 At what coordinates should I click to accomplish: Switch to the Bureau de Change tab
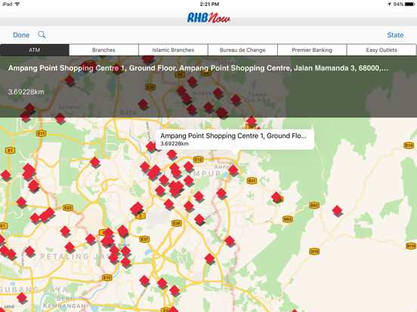(x=242, y=50)
